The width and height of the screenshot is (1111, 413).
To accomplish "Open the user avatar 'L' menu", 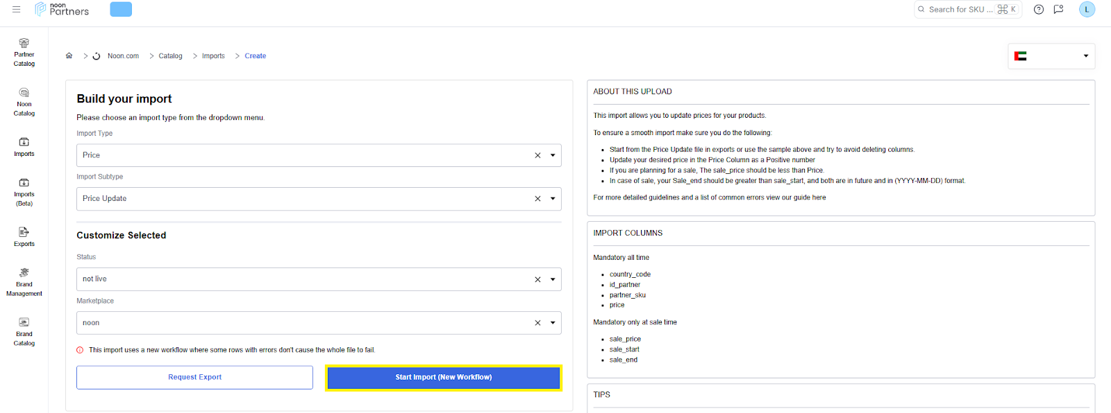I will (x=1087, y=9).
